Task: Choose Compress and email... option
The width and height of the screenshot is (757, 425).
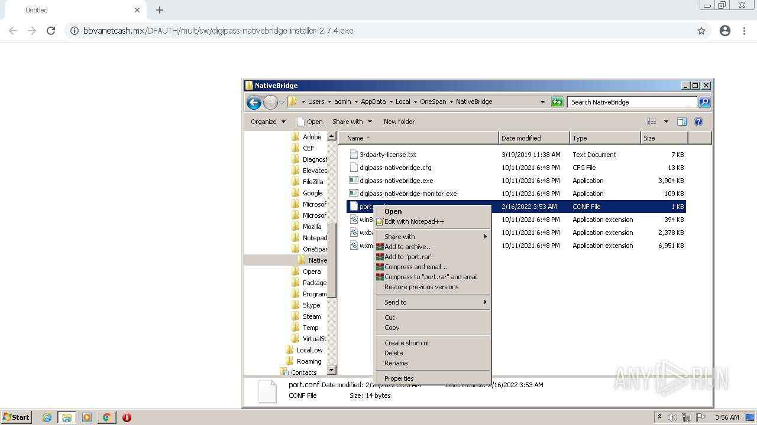Action: pyautogui.click(x=433, y=267)
